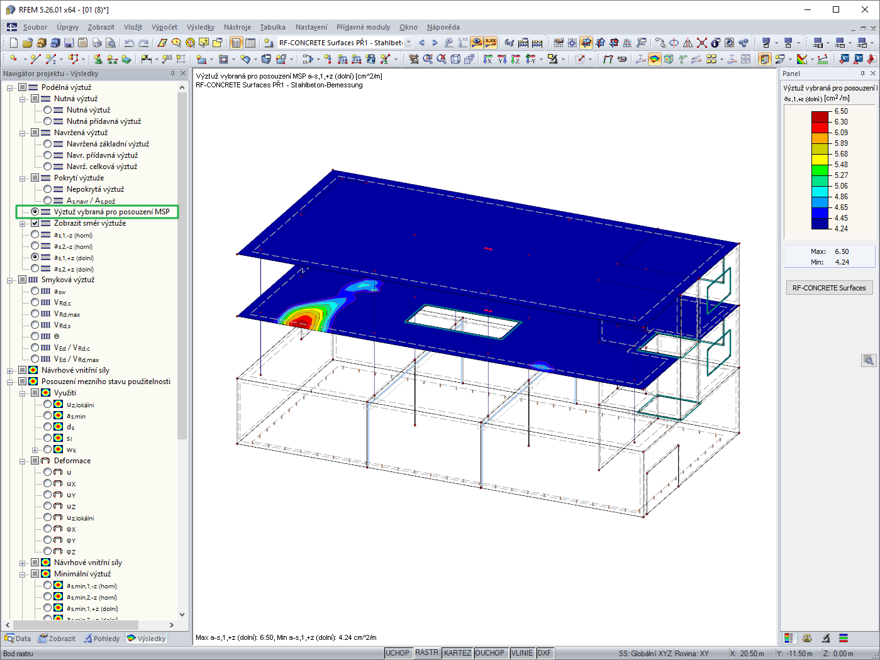The width and height of the screenshot is (880, 660).
Task: Select Navržená základní výztuž radio option
Action: pos(47,144)
